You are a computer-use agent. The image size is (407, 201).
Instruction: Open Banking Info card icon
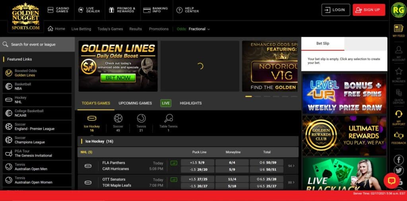147,10
